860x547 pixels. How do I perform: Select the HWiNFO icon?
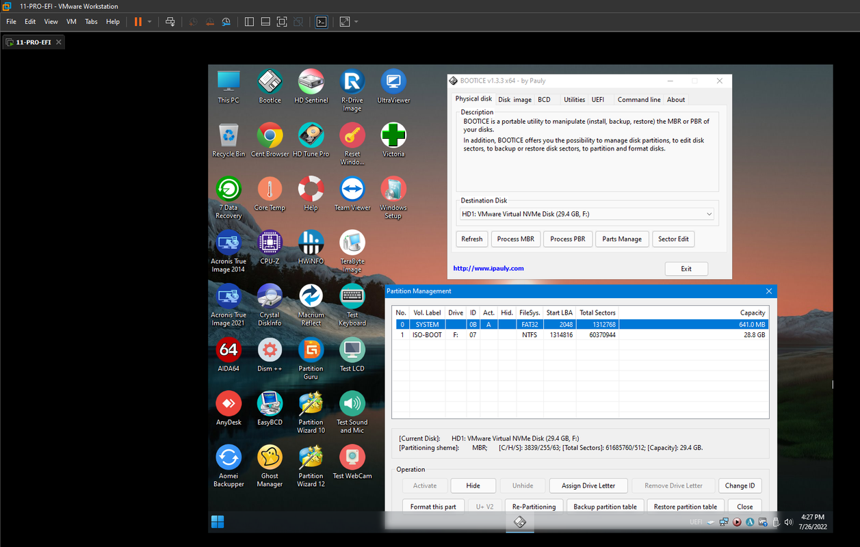coord(311,248)
